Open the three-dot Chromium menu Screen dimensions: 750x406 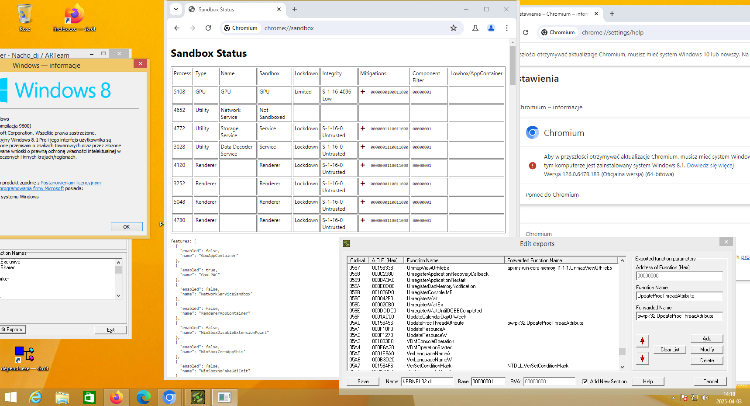[x=507, y=28]
